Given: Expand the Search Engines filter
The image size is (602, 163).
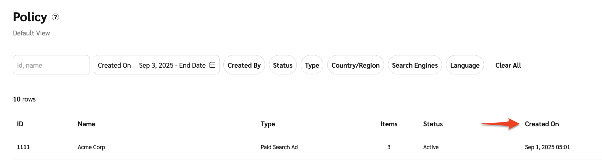Looking at the screenshot, I should [x=415, y=65].
